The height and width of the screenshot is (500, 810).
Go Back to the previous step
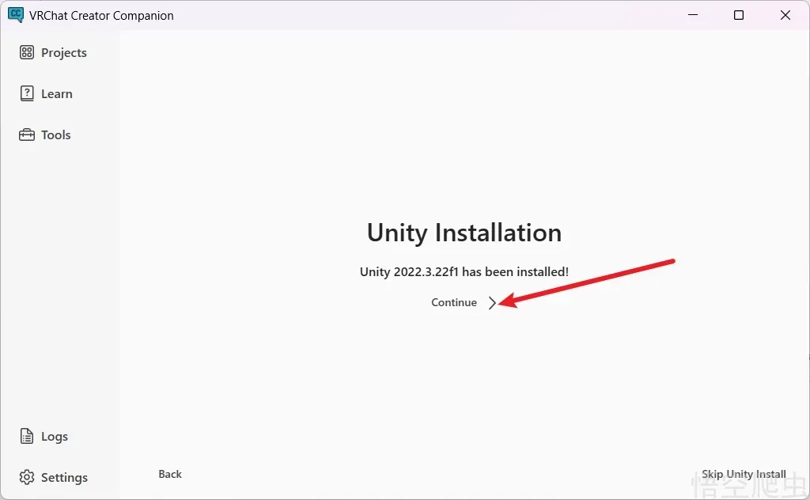point(170,474)
